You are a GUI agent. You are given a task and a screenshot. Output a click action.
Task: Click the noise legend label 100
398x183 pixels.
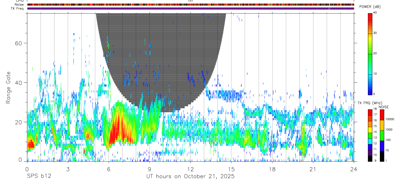tap(388, 140)
